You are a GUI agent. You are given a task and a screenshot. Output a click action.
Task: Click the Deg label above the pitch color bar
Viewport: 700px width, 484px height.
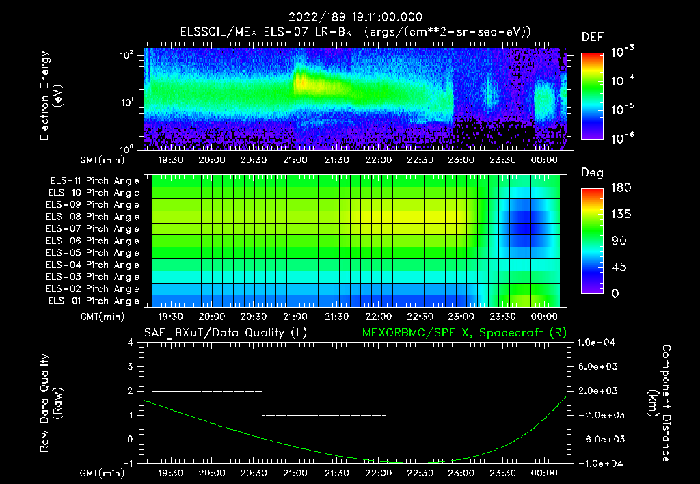coord(592,173)
